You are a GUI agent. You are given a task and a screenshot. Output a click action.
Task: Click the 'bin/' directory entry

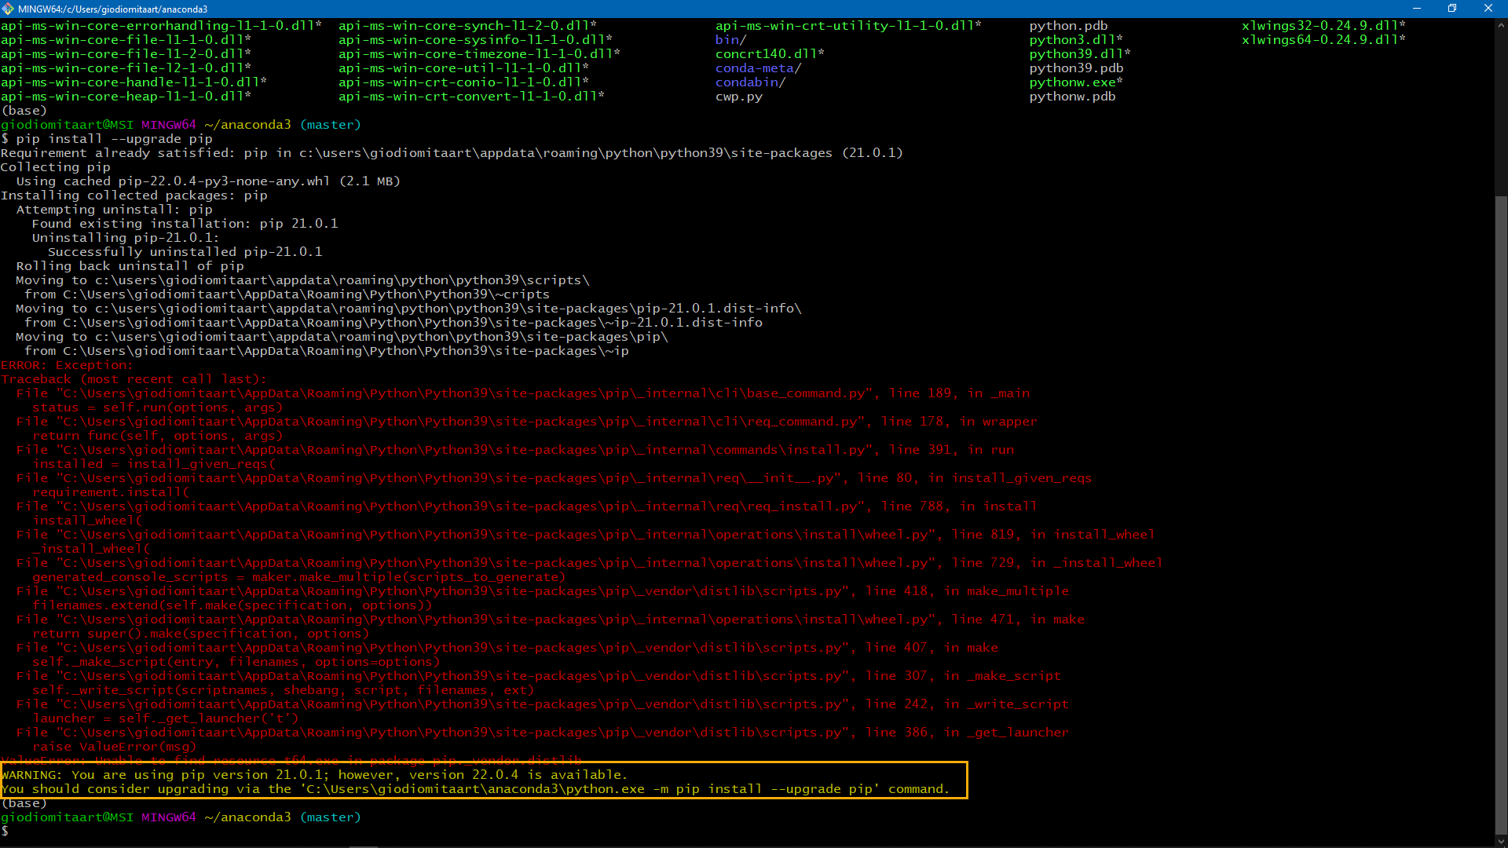tap(731, 40)
